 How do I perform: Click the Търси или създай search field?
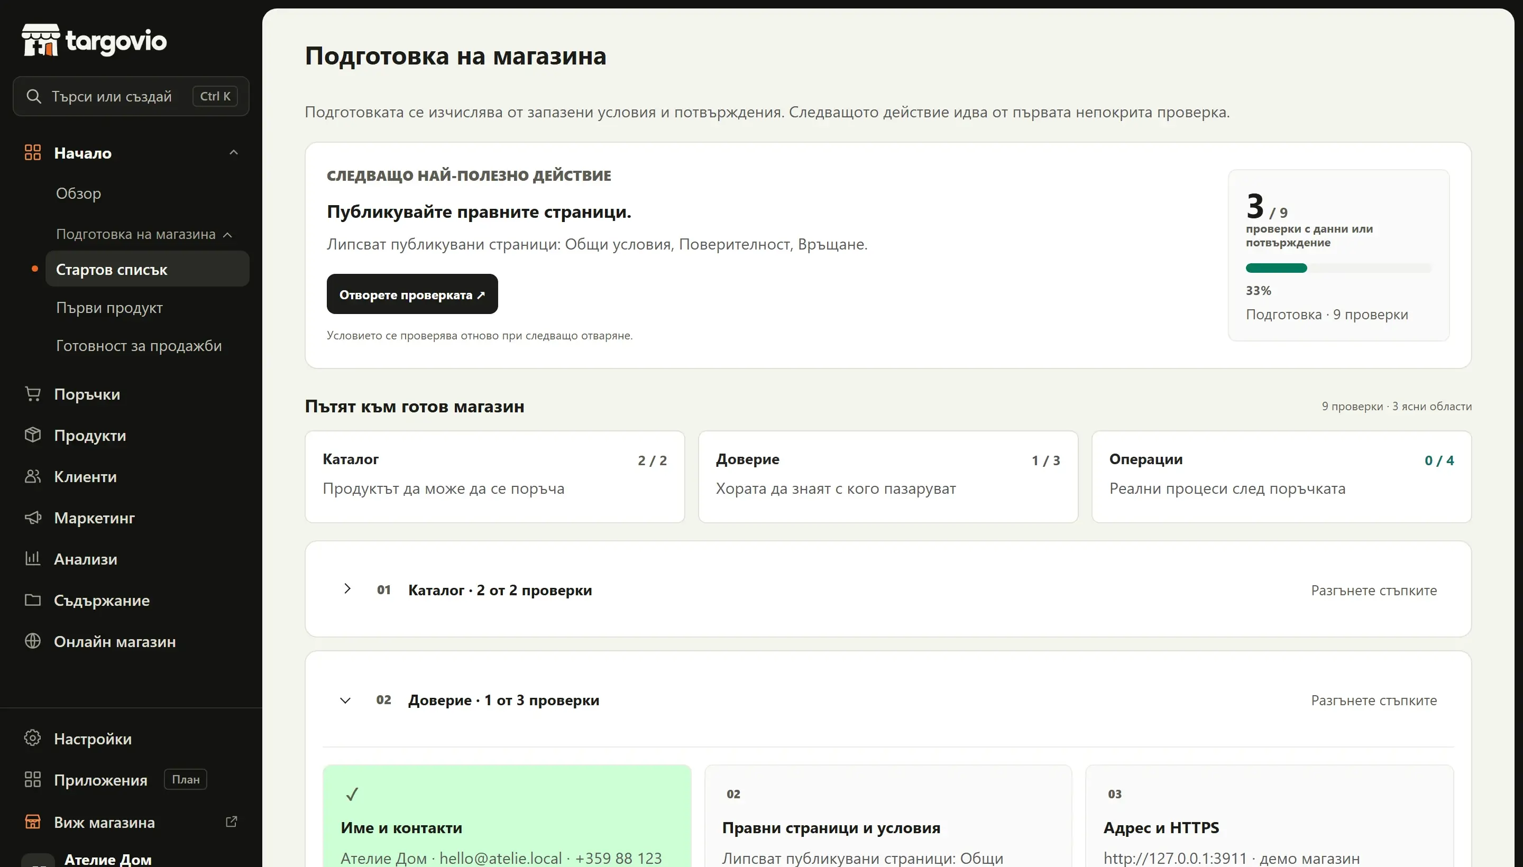(131, 96)
